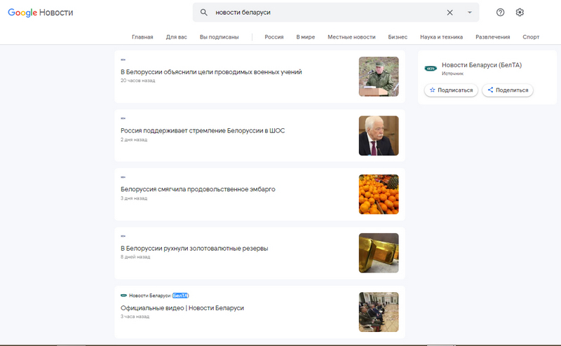Screen dimensions: 561x346
Task: Expand advanced search options dropdown arrow
Action: (469, 13)
